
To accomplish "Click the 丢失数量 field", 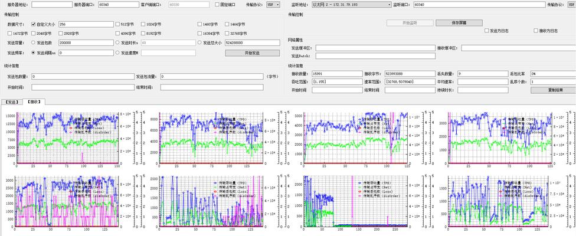I will coord(483,74).
